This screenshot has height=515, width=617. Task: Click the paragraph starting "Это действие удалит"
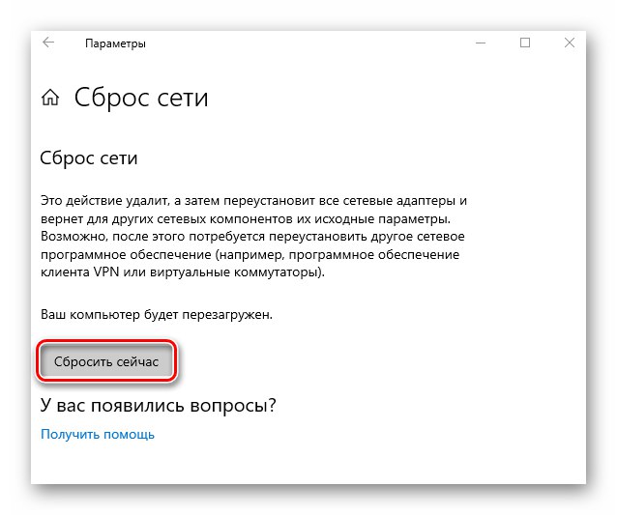tap(253, 237)
